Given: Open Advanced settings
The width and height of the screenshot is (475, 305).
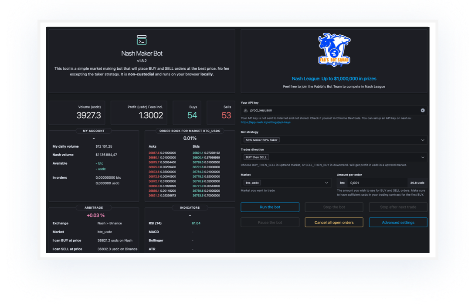Looking at the screenshot, I should point(398,222).
